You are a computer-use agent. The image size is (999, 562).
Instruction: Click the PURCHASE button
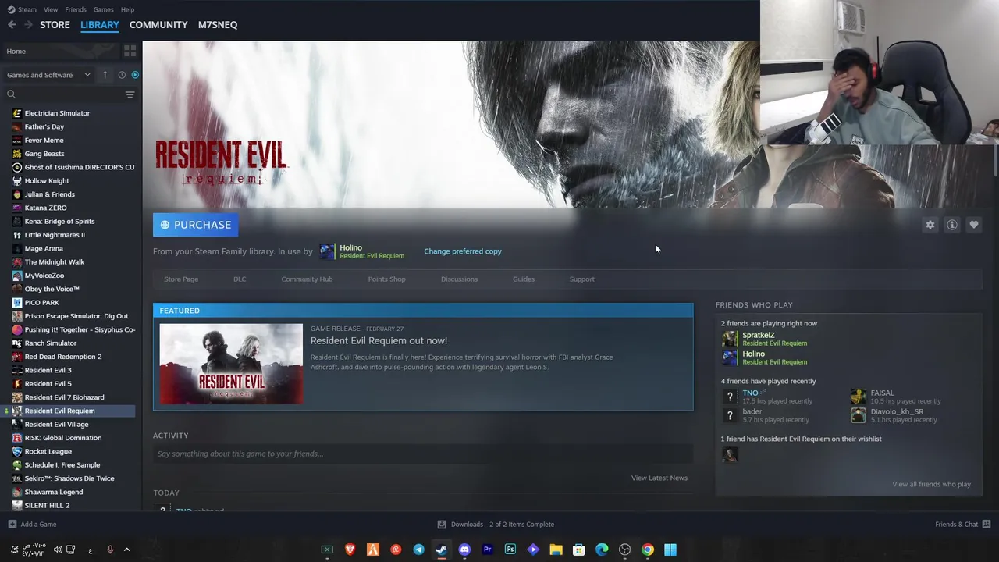tap(196, 225)
